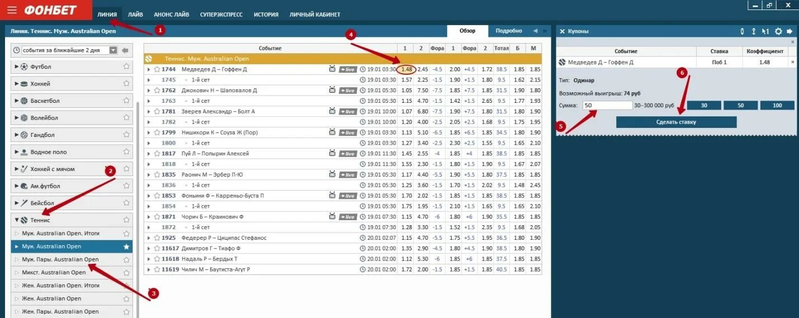Click the clock icon in period filter
799x318 pixels.
pyautogui.click(x=16, y=50)
